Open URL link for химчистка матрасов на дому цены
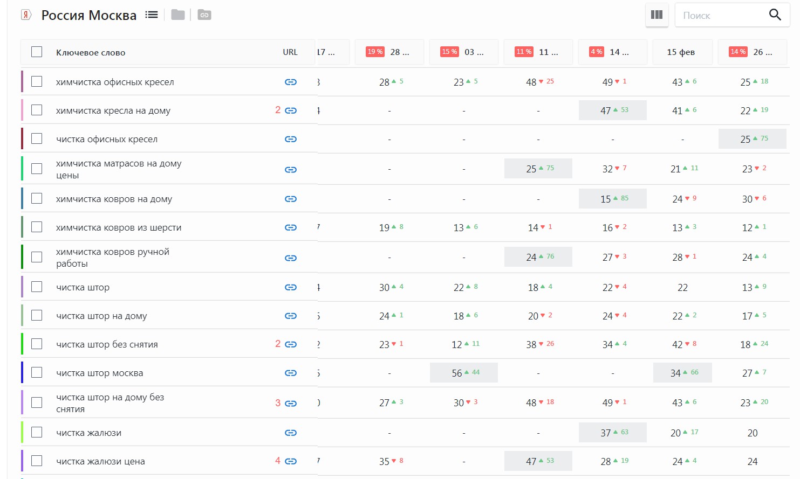Image resolution: width=800 pixels, height=479 pixels. (291, 170)
